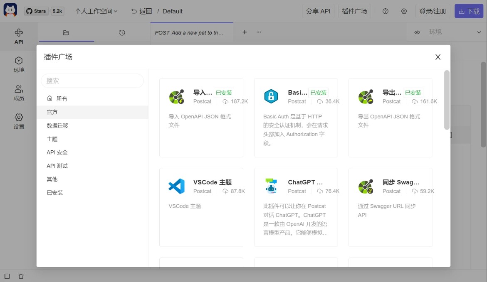Click the plugin list vertical scrollbar
The width and height of the screenshot is (487, 282).
(x=447, y=100)
